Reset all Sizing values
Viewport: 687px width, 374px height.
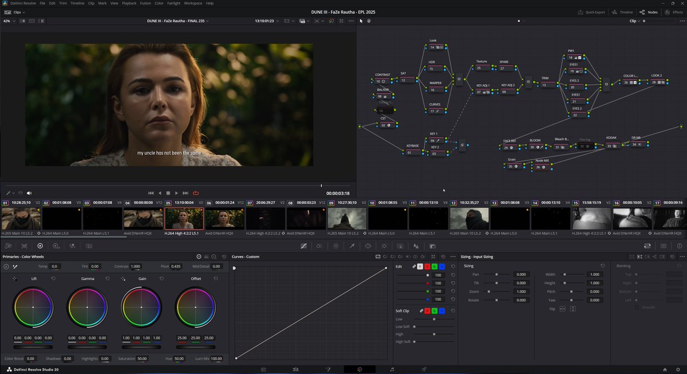pyautogui.click(x=603, y=266)
